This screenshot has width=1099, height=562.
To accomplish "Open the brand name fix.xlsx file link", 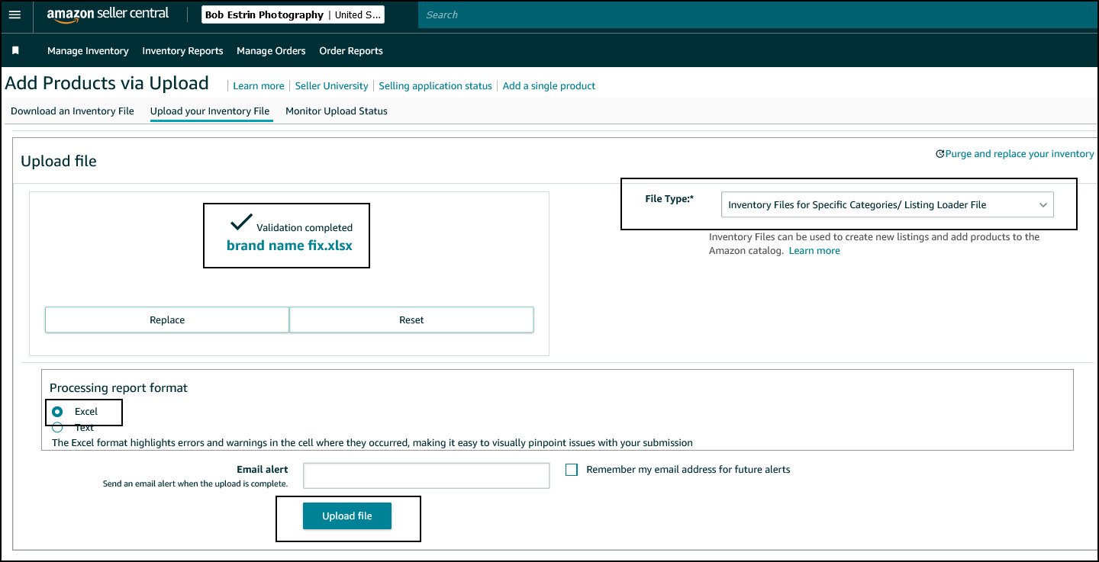I will [289, 246].
